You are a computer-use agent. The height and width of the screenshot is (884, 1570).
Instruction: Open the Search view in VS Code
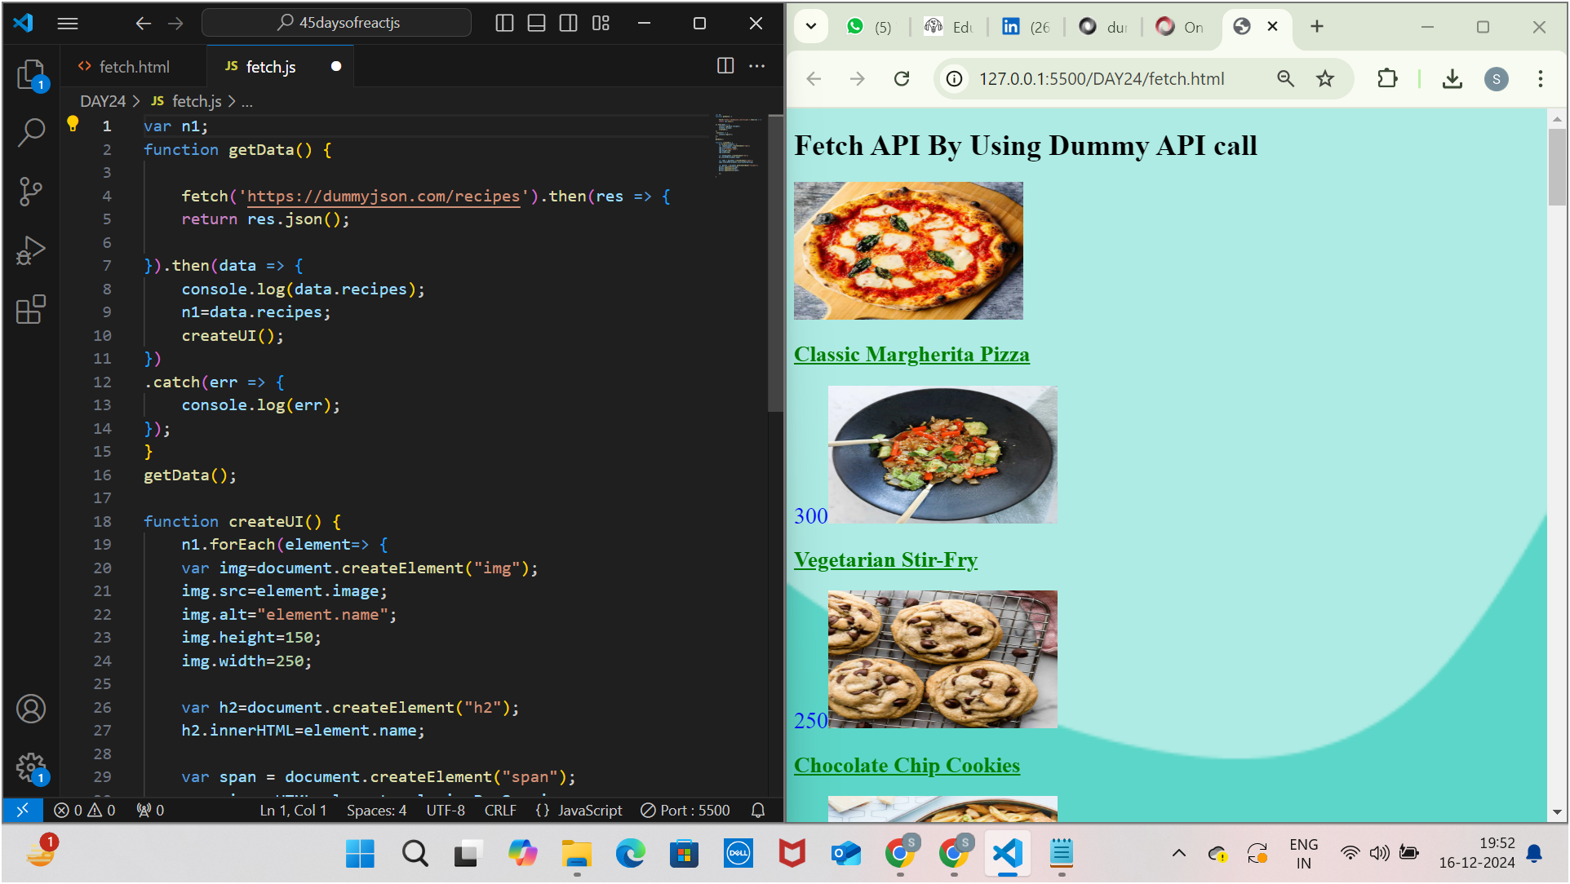(31, 132)
